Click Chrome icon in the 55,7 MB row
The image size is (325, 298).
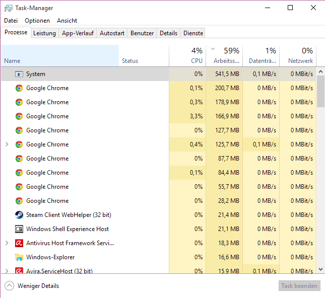click(19, 187)
